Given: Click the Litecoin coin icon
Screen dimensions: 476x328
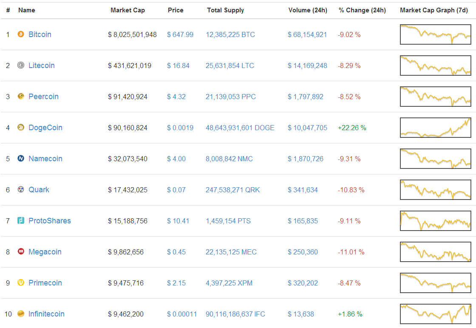Looking at the screenshot, I should point(21,66).
